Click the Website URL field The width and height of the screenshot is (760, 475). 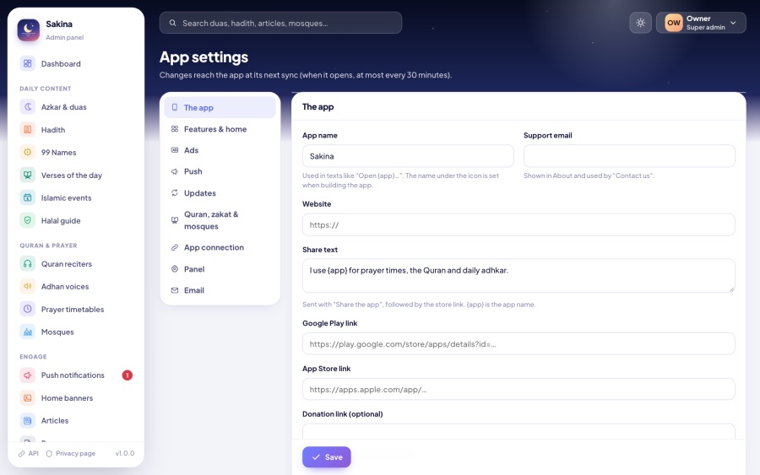point(518,224)
